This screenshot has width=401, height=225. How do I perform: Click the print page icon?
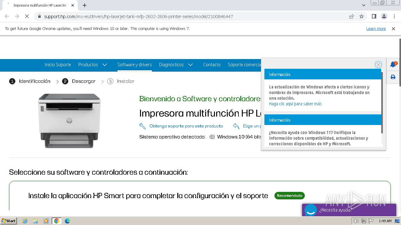393,77
